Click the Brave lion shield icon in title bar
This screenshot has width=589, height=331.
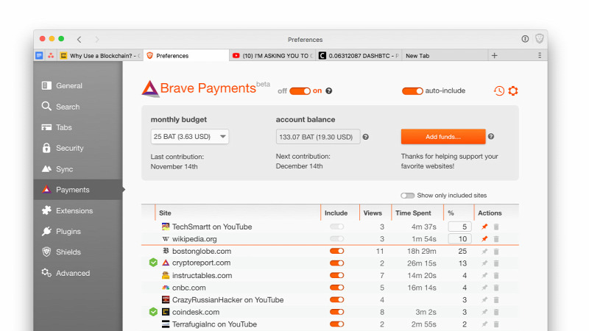(x=540, y=39)
